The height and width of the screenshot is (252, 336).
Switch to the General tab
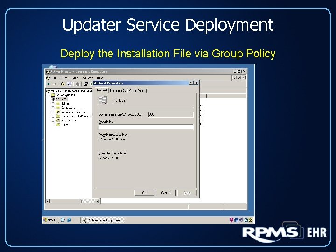point(102,90)
